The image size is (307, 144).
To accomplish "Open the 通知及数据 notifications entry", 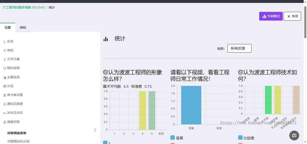I will (13, 104).
